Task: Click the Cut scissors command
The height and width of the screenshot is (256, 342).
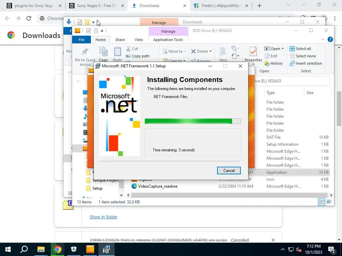Action: click(x=132, y=49)
